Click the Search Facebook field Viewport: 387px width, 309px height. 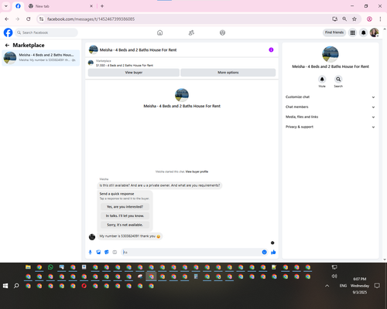click(x=46, y=32)
